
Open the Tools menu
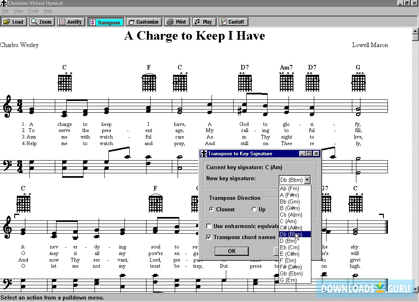(33, 11)
